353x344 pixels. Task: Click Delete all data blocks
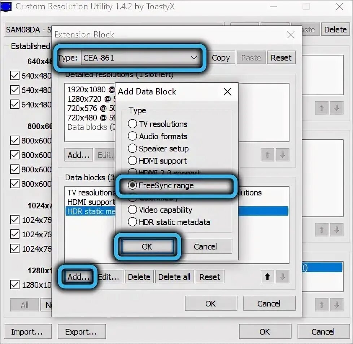[x=174, y=277]
